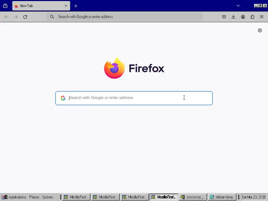
Task: Open the Extensions puzzle icon
Action: [x=252, y=17]
